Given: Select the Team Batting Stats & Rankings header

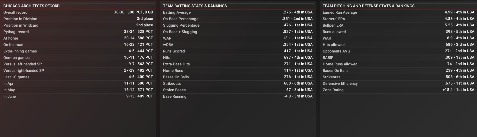Looking at the screenshot, I should pyautogui.click(x=195, y=6).
